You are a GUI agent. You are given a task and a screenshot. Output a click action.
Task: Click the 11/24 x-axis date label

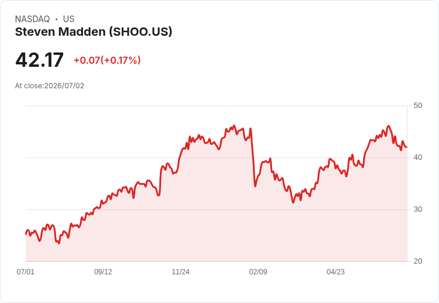point(181,272)
